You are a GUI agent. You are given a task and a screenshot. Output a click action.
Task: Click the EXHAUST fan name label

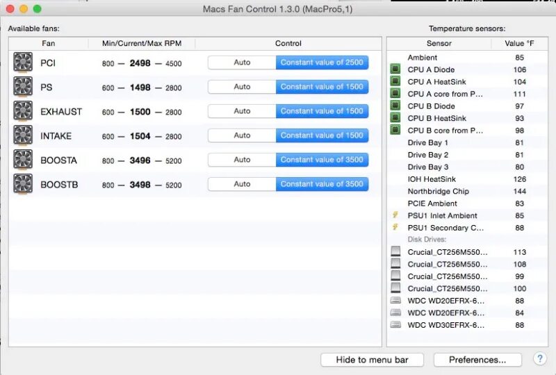pyautogui.click(x=61, y=112)
